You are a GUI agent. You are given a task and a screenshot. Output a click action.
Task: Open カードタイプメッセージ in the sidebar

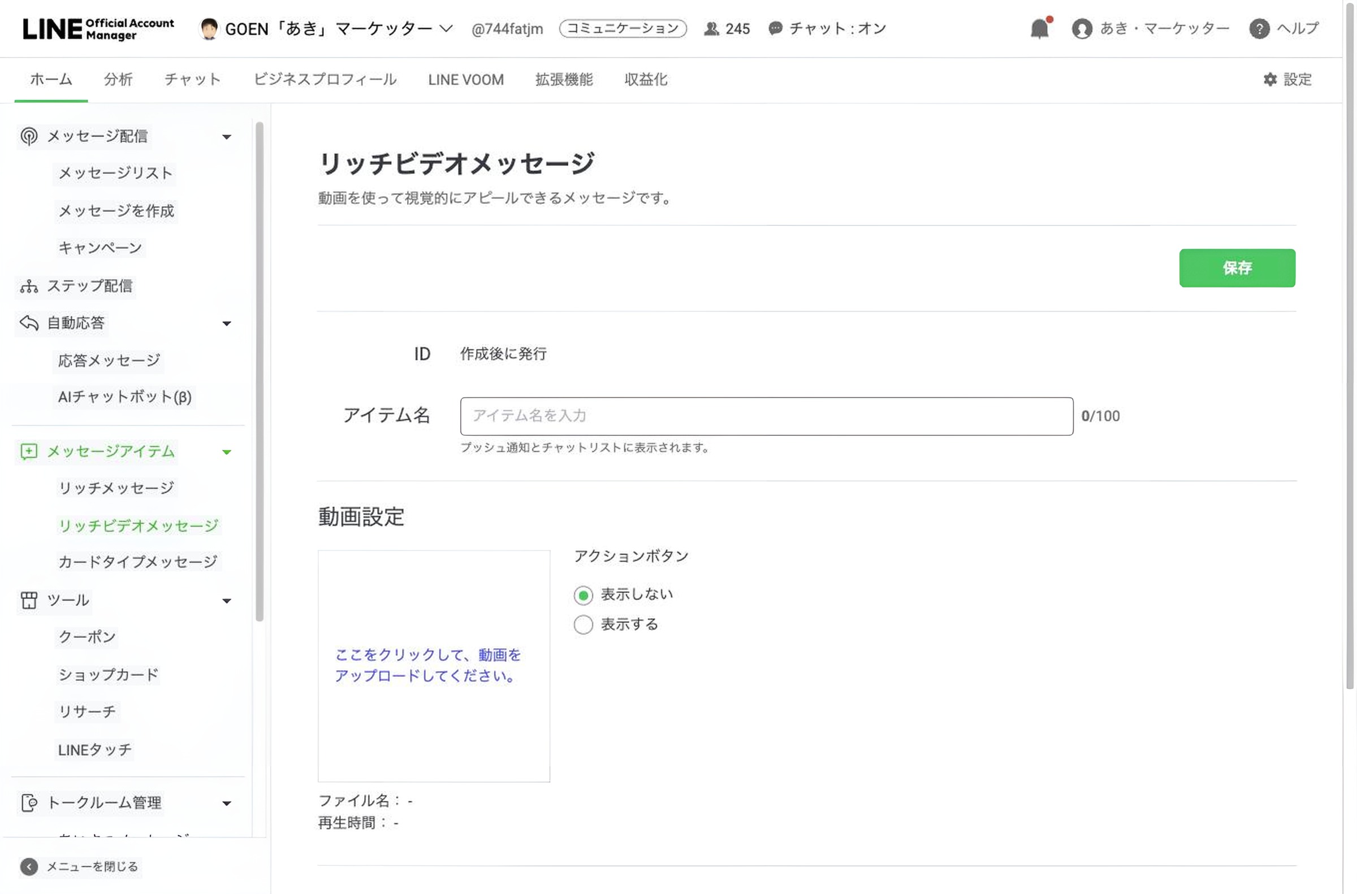(138, 562)
